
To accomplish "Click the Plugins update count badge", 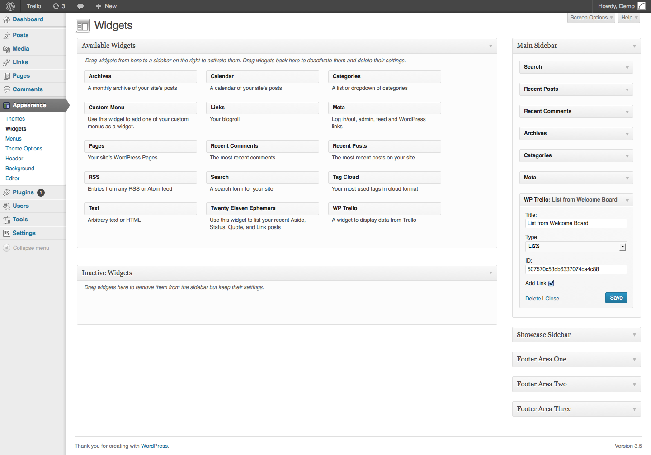I will [41, 192].
